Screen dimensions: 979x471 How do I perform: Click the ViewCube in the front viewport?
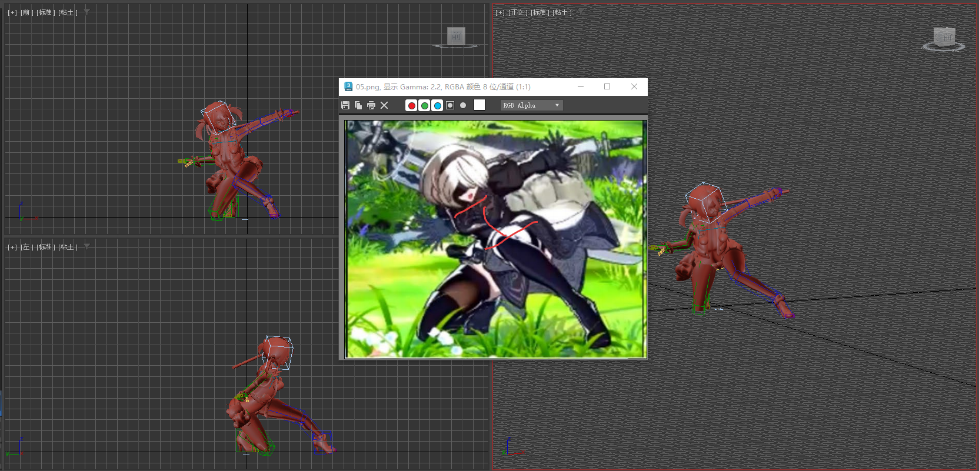(456, 37)
